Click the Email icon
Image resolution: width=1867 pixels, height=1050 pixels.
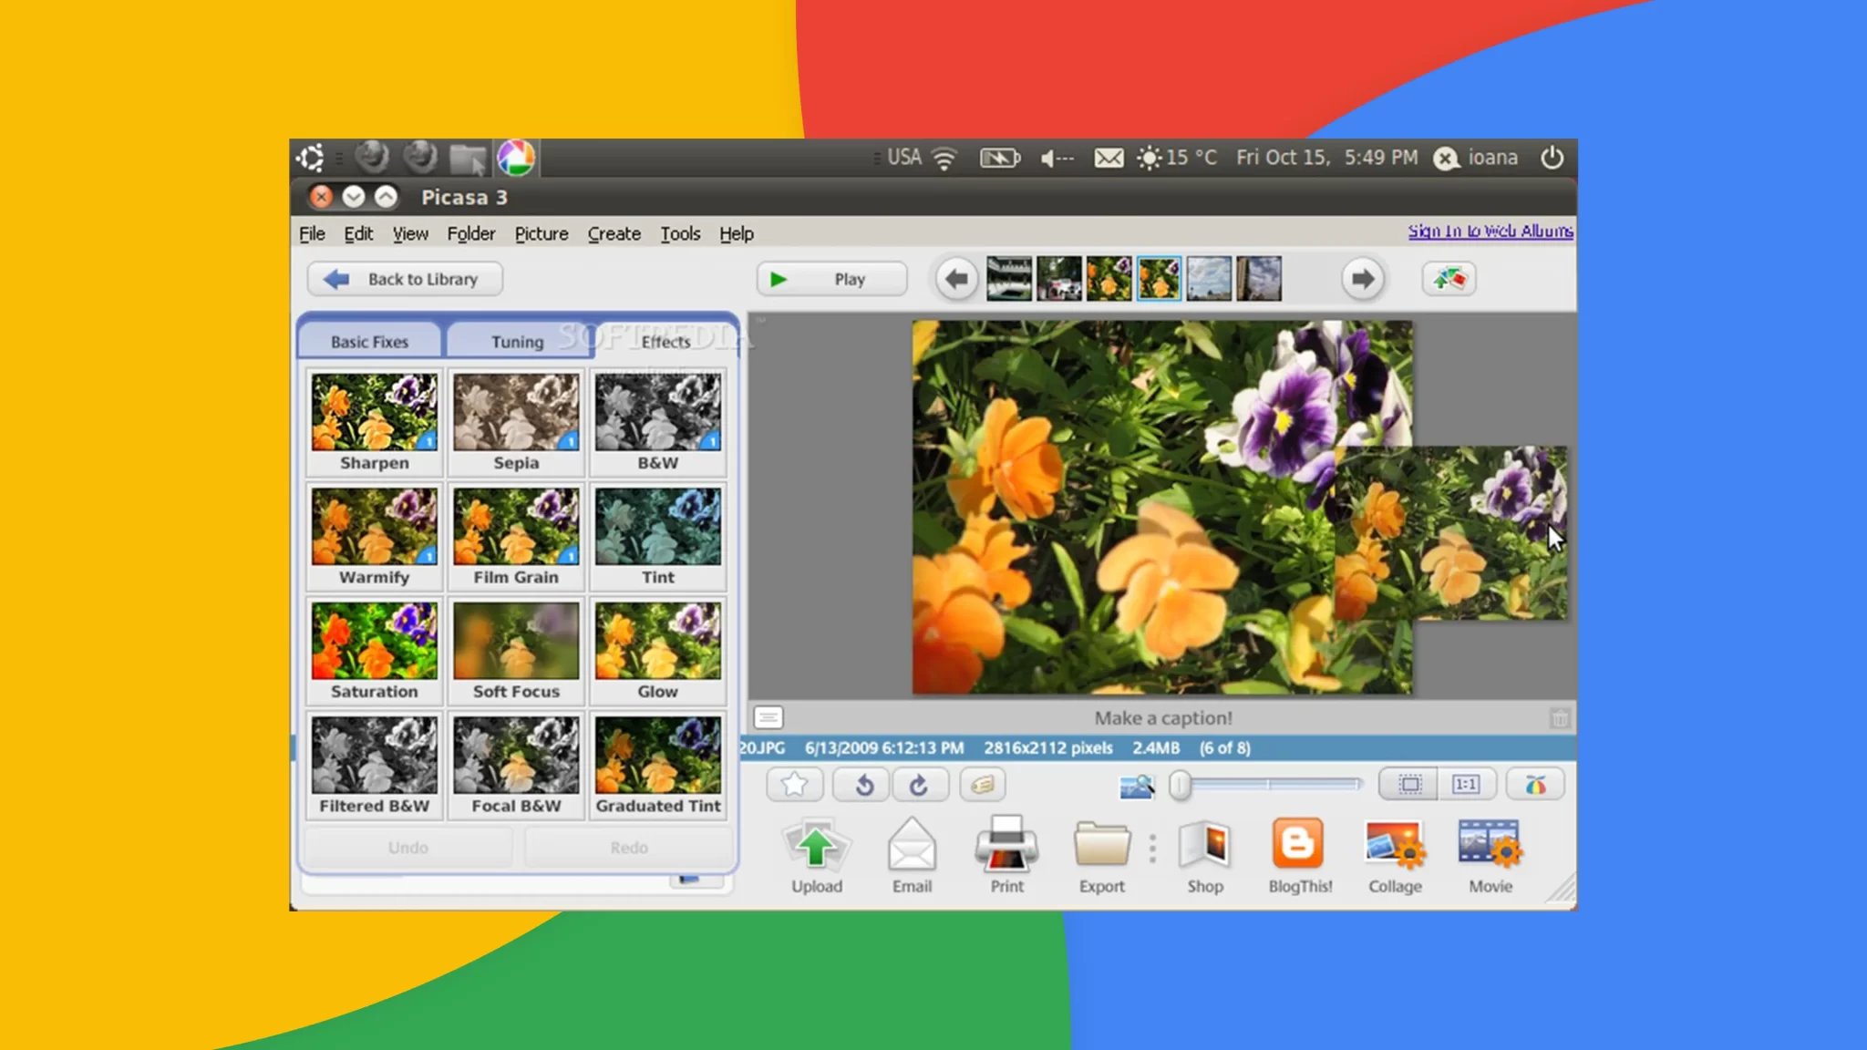[912, 855]
